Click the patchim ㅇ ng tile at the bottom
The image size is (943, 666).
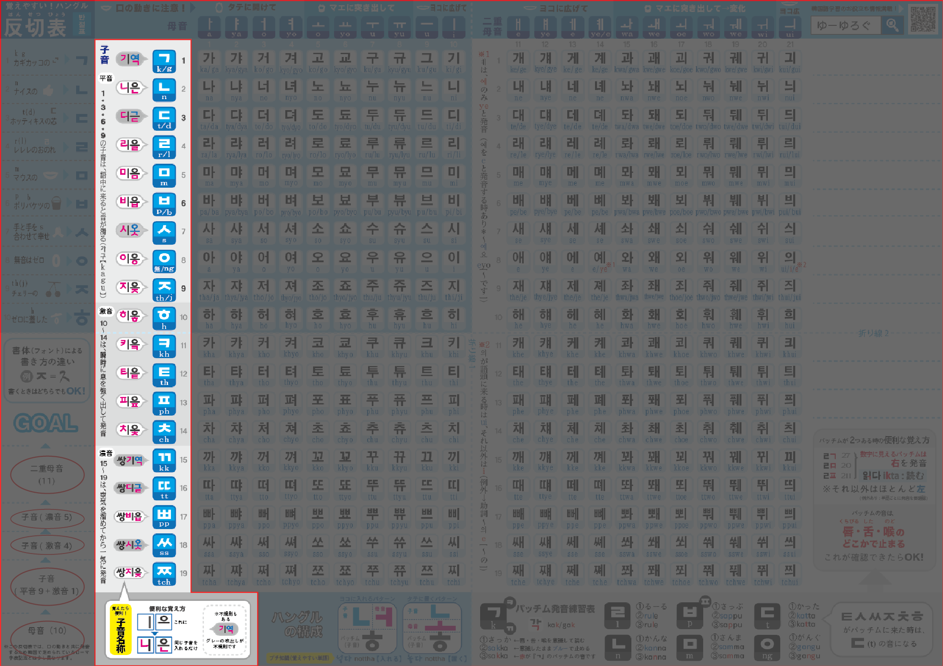pos(767,647)
